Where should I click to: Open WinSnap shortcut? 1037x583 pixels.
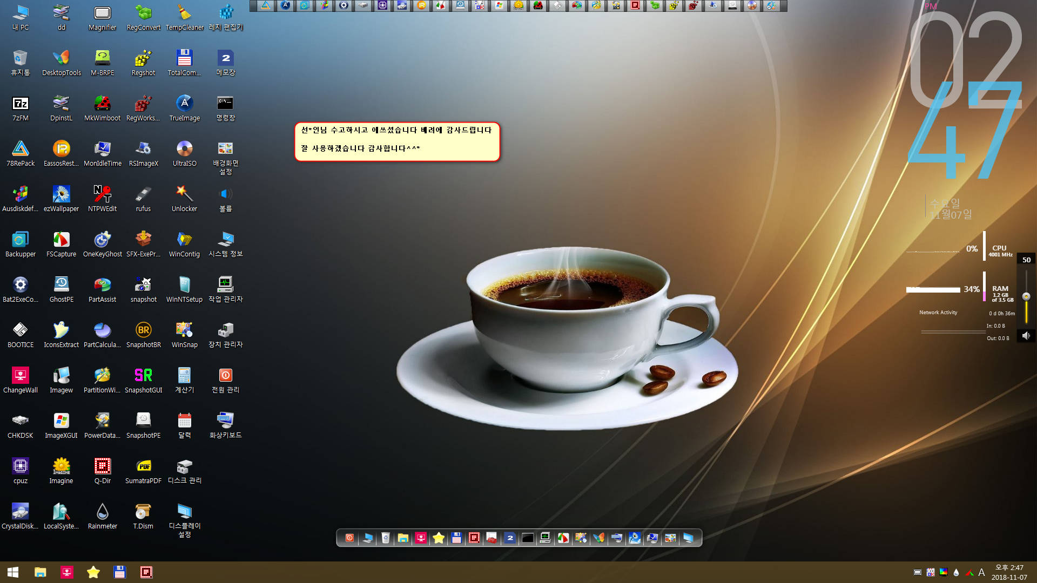(185, 334)
